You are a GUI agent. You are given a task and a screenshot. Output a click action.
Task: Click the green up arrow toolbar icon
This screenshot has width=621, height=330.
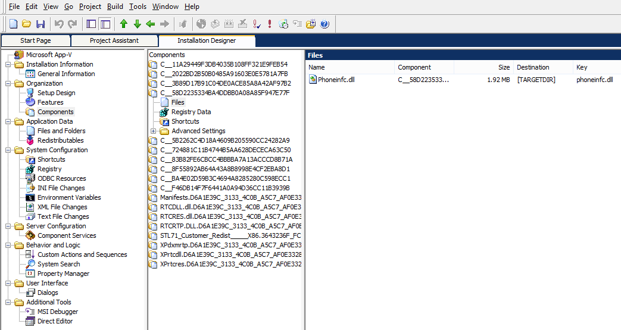click(x=124, y=24)
